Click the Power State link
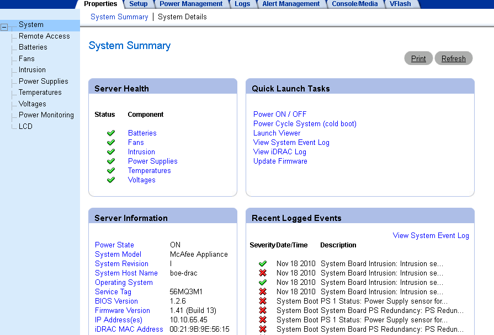 pyautogui.click(x=114, y=245)
